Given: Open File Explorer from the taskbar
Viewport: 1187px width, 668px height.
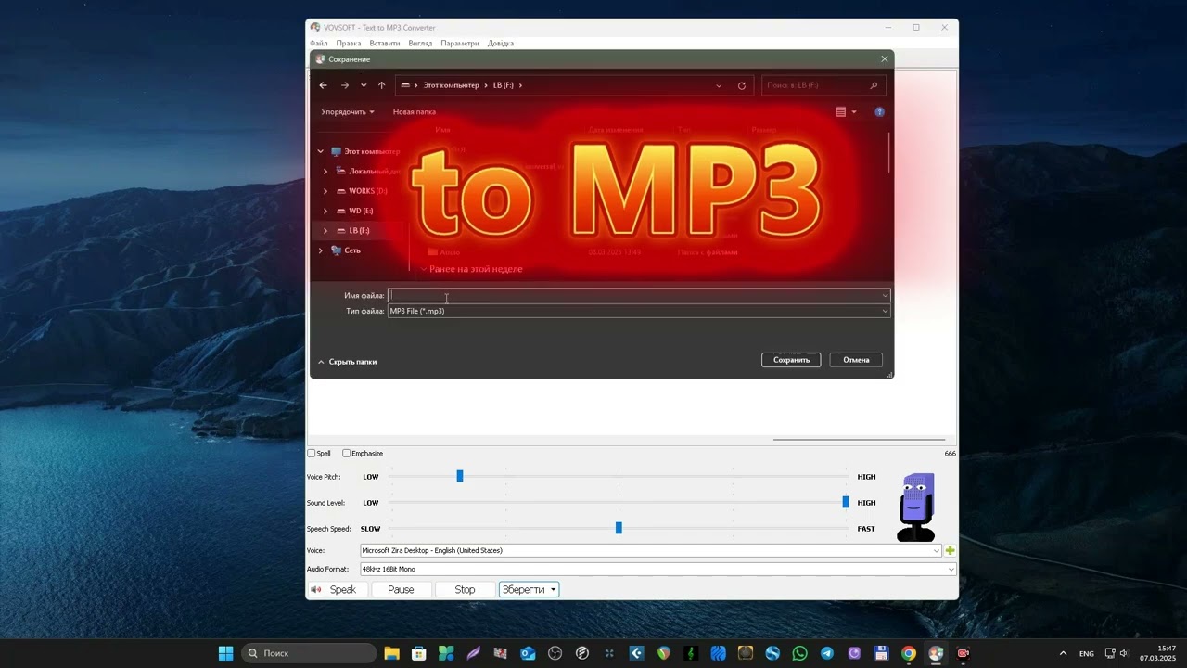Looking at the screenshot, I should [x=391, y=653].
